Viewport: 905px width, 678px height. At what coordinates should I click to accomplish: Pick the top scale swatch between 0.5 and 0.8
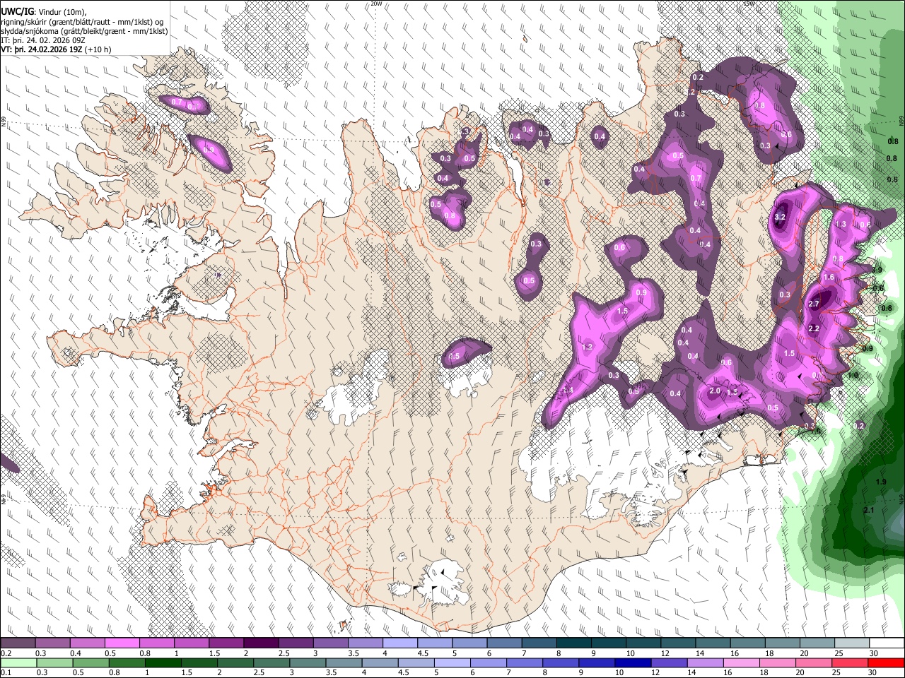point(122,643)
